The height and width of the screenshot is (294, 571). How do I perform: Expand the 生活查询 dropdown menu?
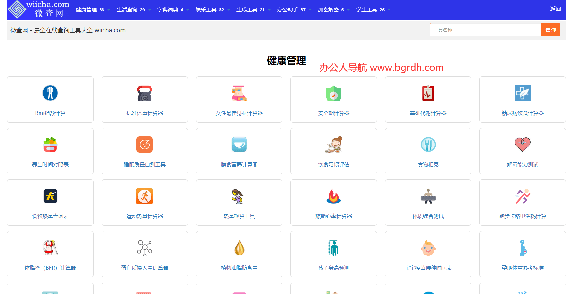point(131,10)
